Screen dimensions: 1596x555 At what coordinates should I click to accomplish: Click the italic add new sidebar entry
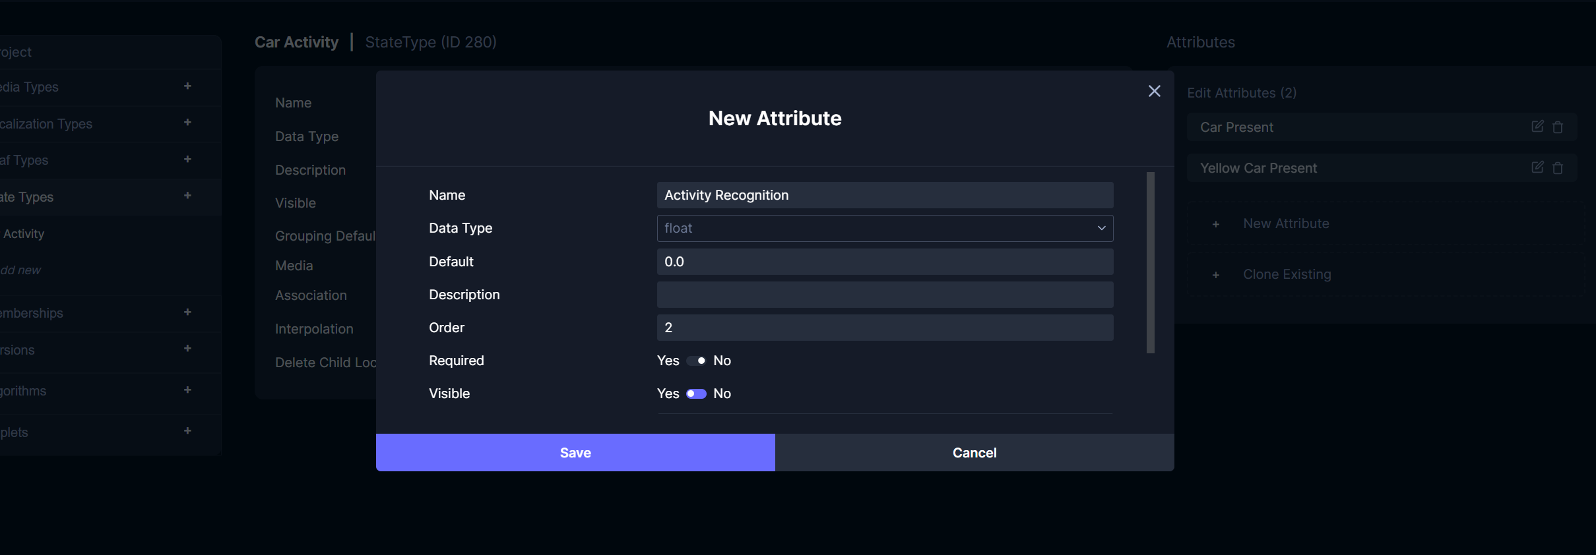(x=20, y=270)
